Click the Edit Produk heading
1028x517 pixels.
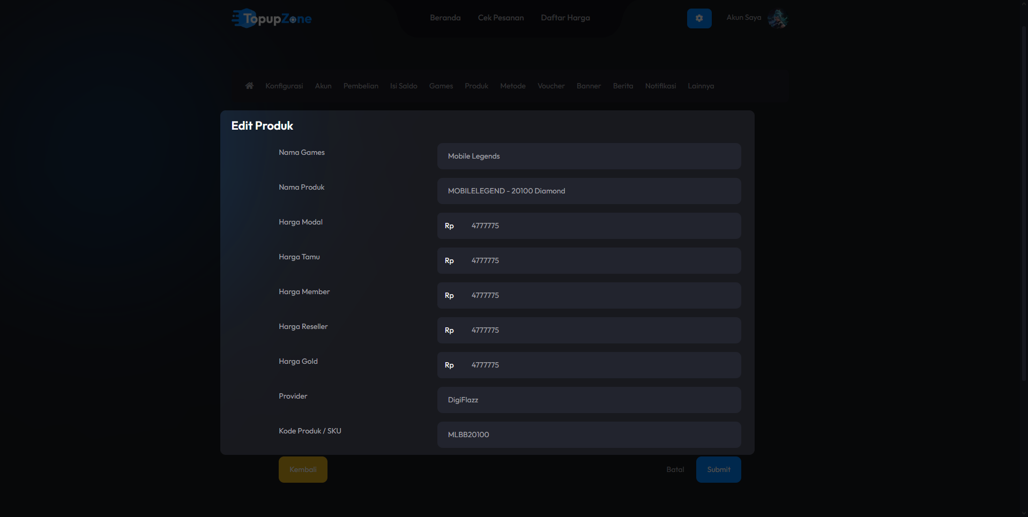(x=262, y=126)
